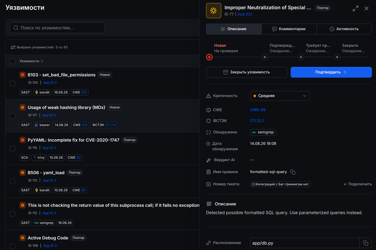This screenshot has height=250, width=376.
Task: Select the Новая status step marker
Action: coord(209,57)
